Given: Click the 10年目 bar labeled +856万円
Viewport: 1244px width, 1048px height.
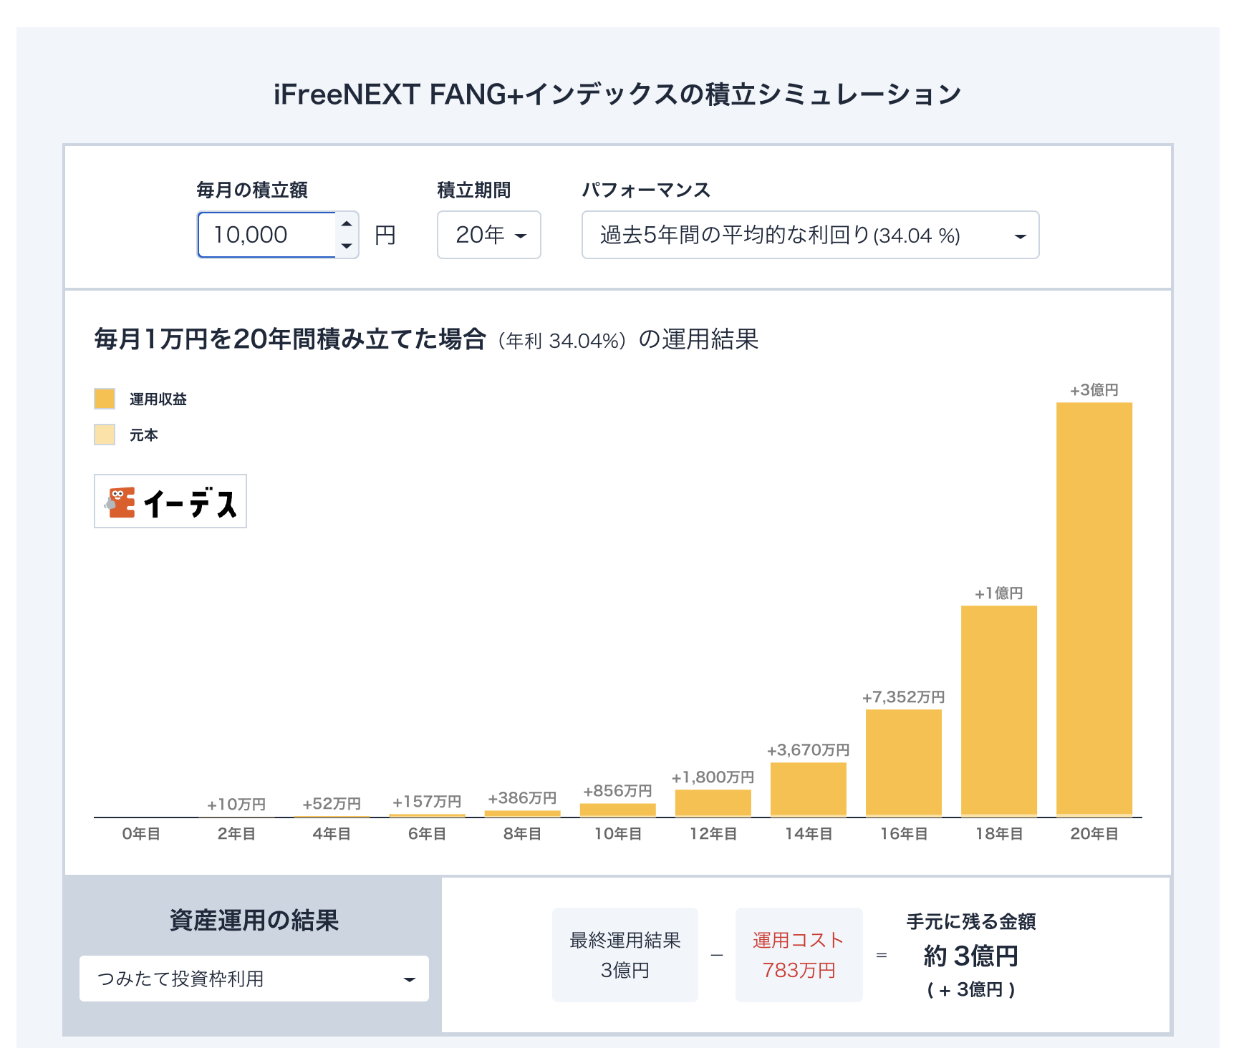Looking at the screenshot, I should coord(618,810).
